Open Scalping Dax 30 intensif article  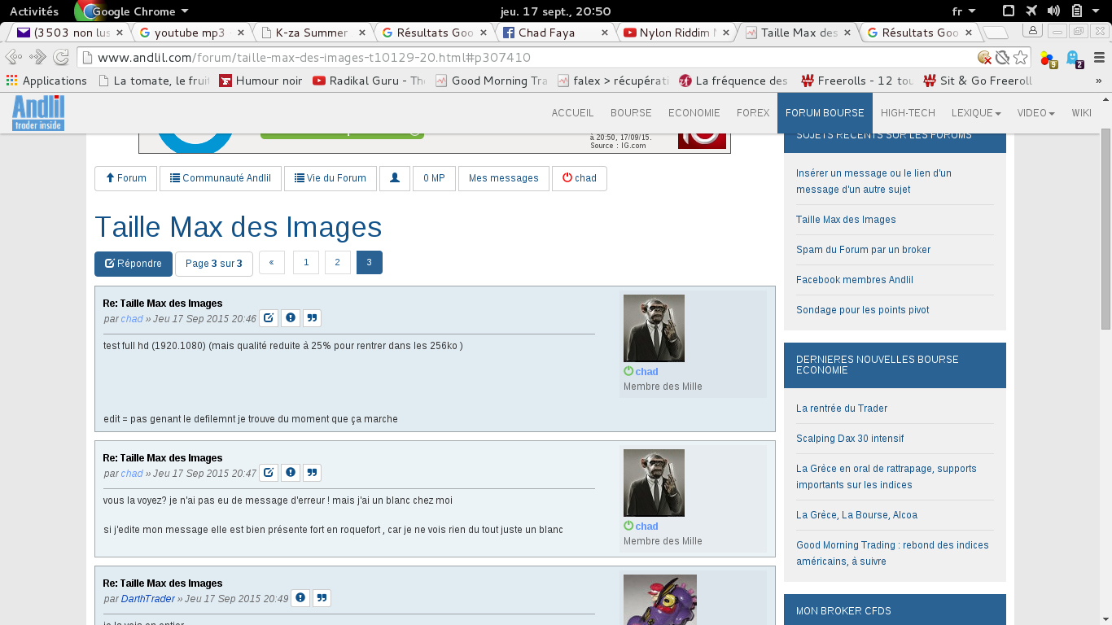[x=850, y=439]
